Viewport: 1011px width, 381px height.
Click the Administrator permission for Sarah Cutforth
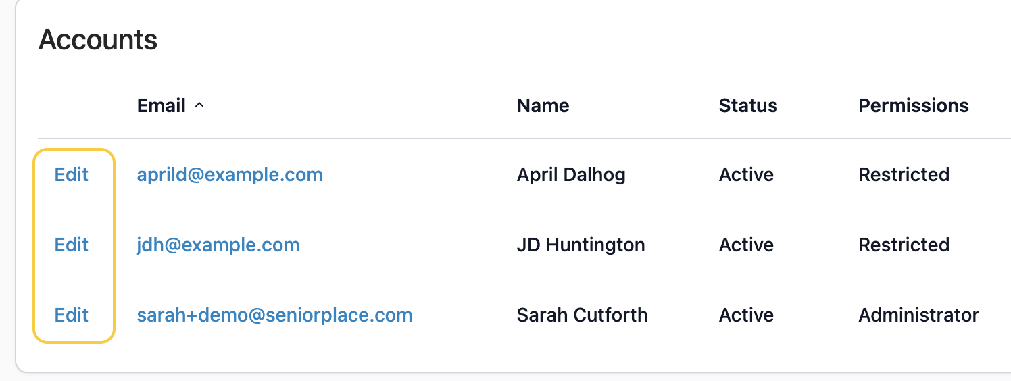(x=918, y=315)
